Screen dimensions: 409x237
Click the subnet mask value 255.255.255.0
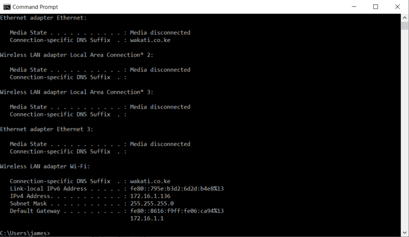point(152,203)
